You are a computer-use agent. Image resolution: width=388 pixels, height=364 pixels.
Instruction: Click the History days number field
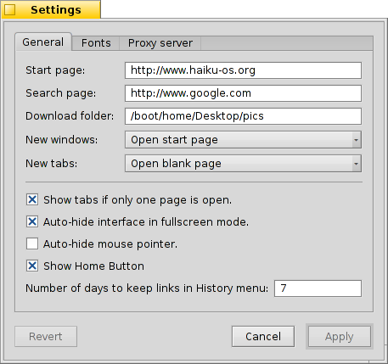[318, 288]
